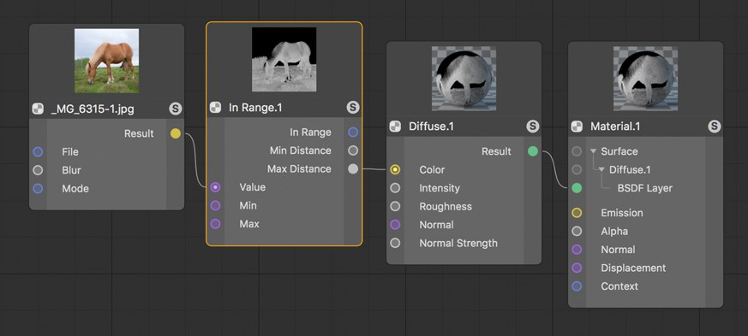
Task: Click the Max Distance output port
Action: click(x=352, y=169)
